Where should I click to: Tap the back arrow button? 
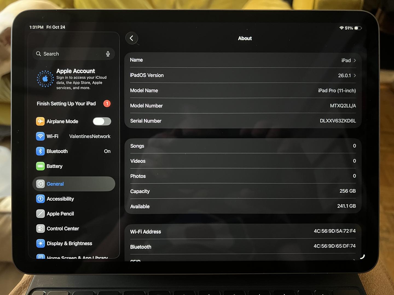pyautogui.click(x=132, y=38)
